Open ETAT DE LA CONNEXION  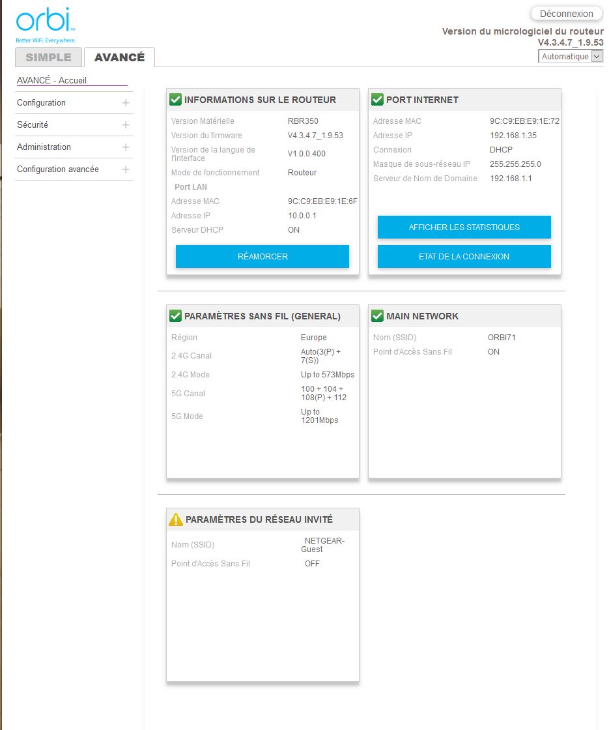464,257
